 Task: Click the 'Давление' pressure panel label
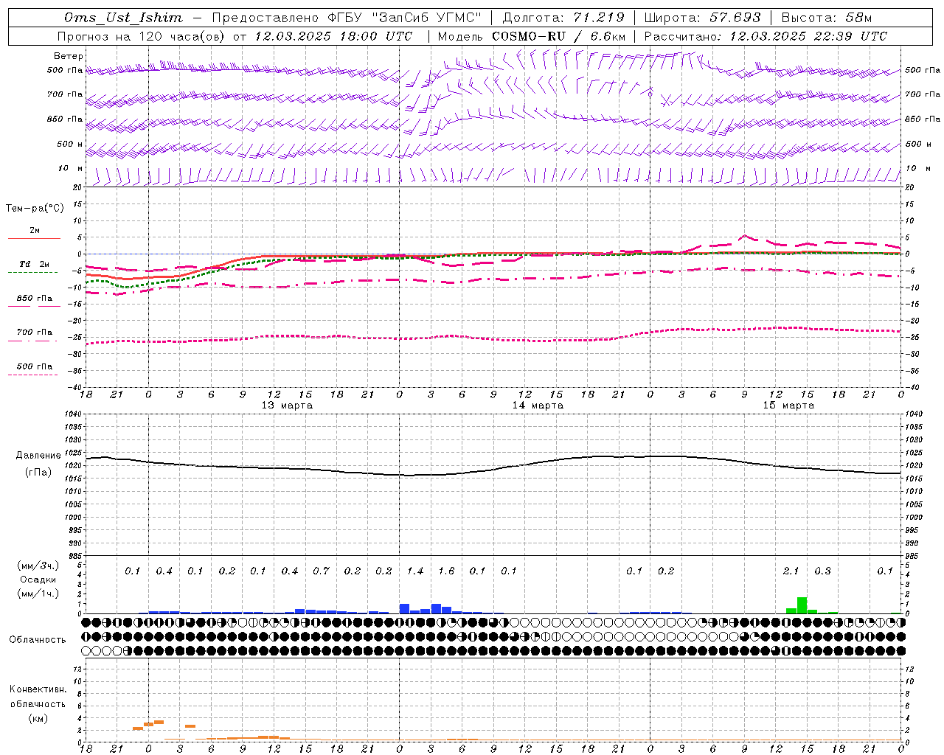38,456
